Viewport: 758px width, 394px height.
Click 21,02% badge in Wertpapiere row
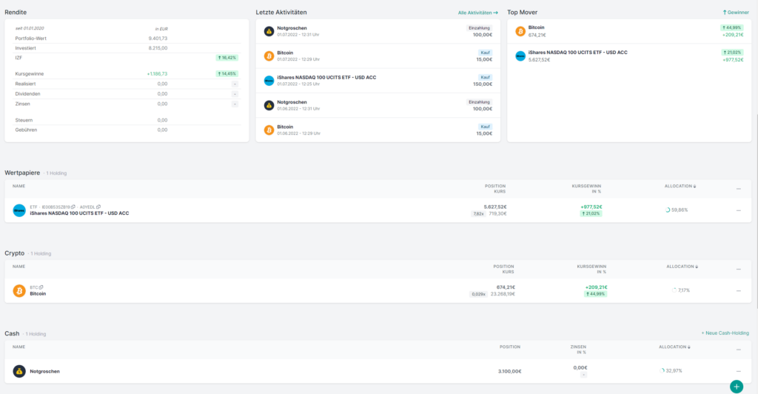pyautogui.click(x=591, y=214)
